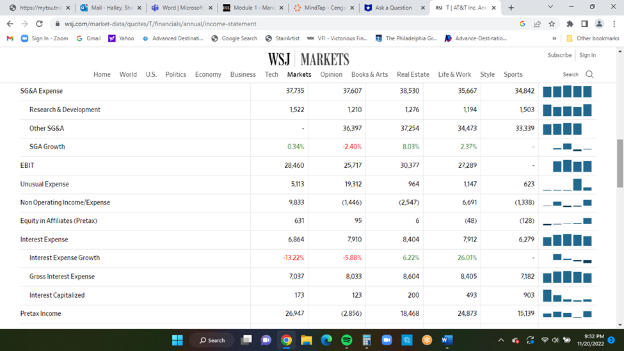Viewport: 624px width, 351px height.
Task: Show more bookmarks chevron
Action: tap(554, 38)
